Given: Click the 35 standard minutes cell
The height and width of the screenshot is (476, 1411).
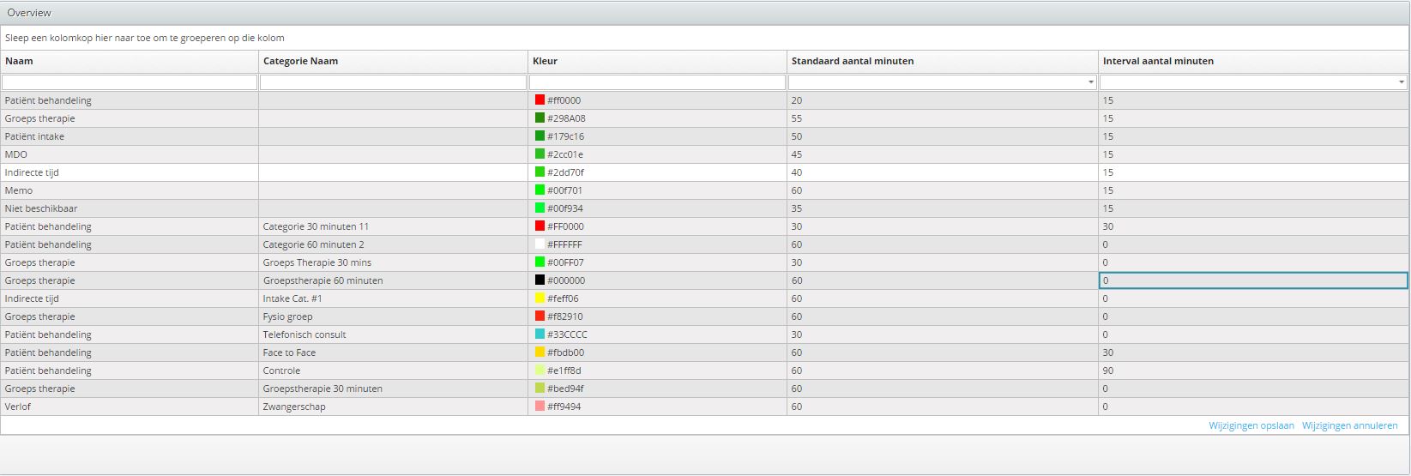Looking at the screenshot, I should coord(943,208).
